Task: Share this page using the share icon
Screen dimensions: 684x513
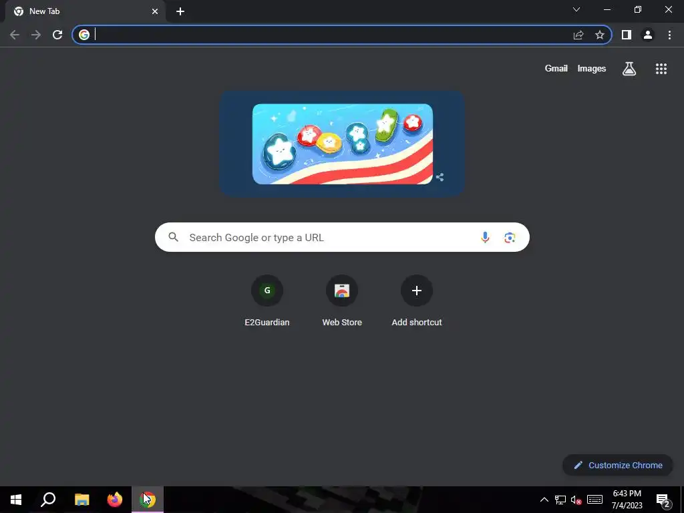Action: [x=578, y=35]
